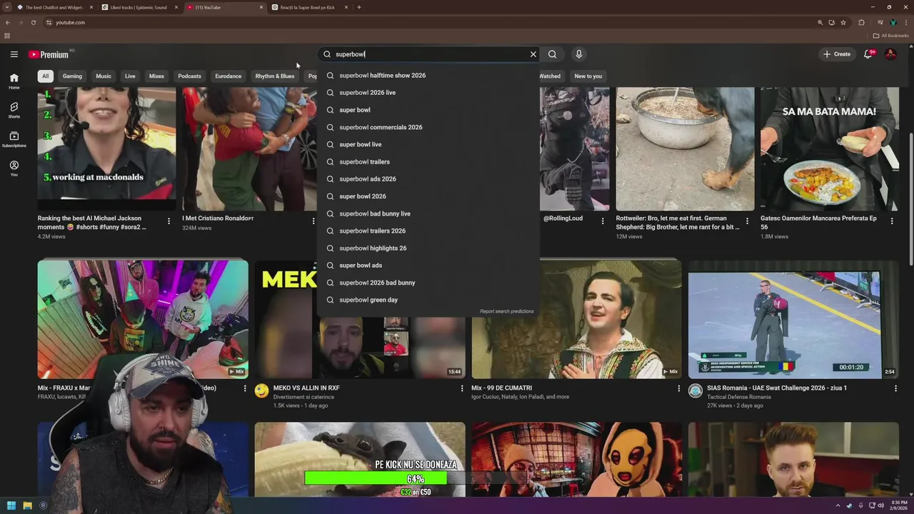This screenshot has width=914, height=514.
Task: Choose suggestion superbowl ads 2026
Action: [x=428, y=179]
